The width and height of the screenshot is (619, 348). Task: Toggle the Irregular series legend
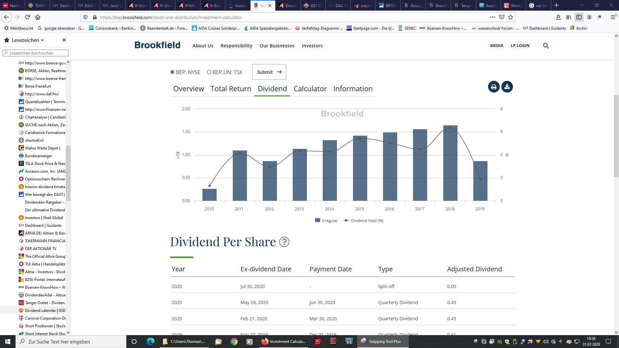coord(326,221)
